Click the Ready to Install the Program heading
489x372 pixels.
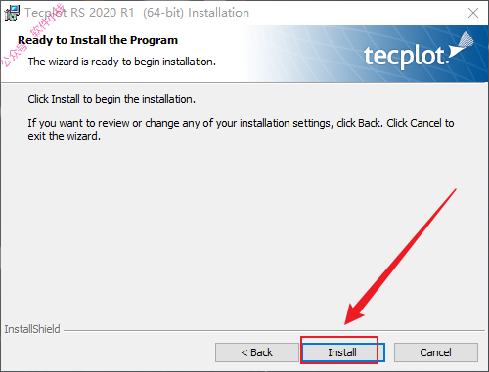point(98,40)
